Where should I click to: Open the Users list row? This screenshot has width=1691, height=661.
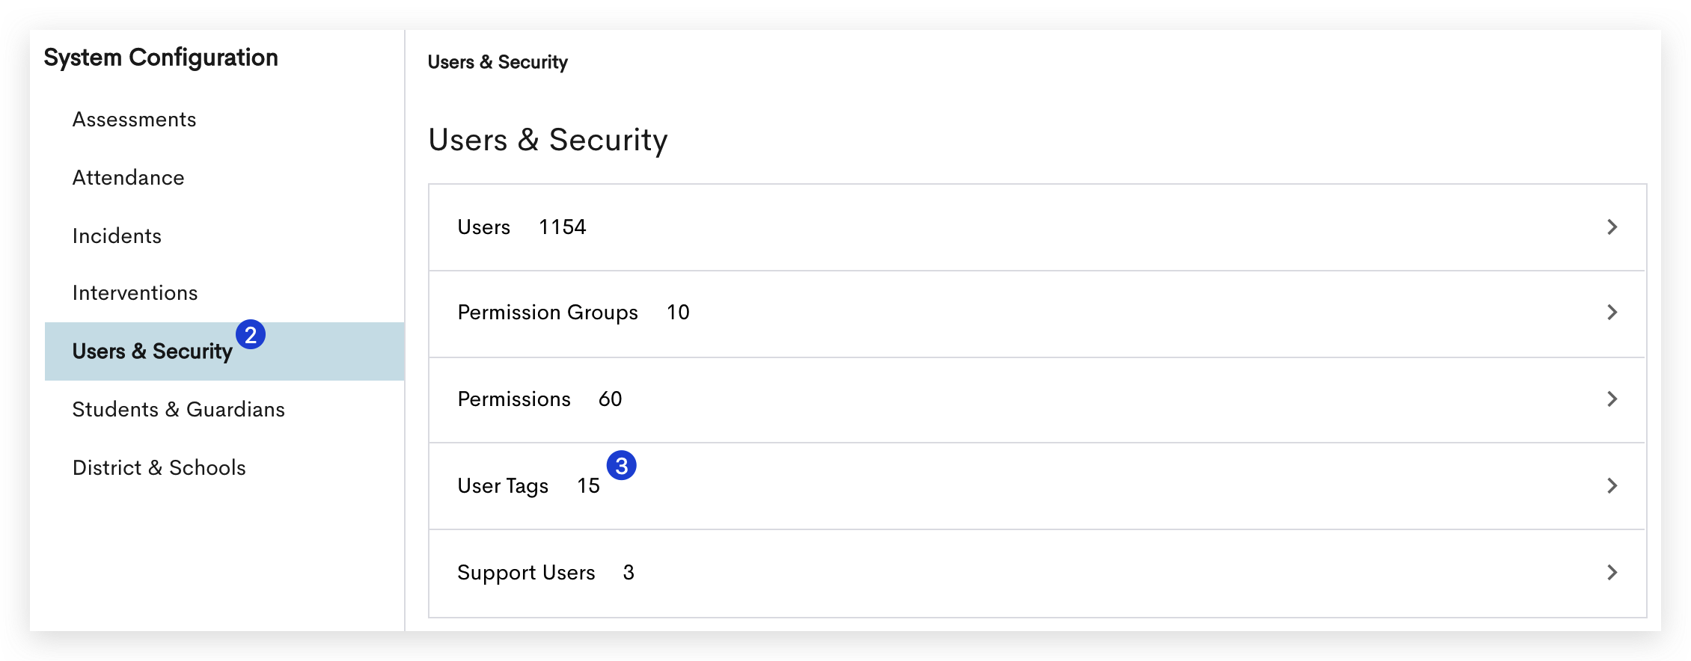1037,227
